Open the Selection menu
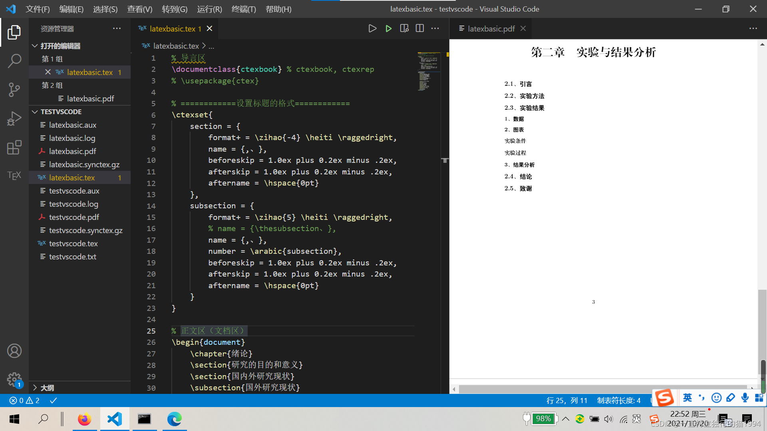The image size is (767, 431). [x=105, y=9]
